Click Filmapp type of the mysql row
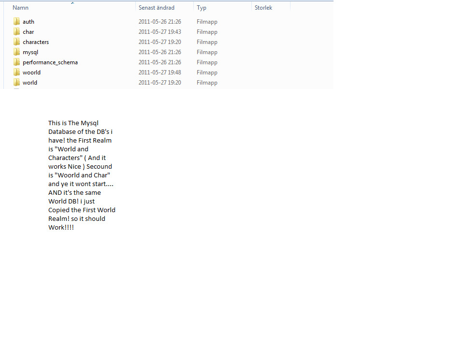Image resolution: width=464 pixels, height=348 pixels. [207, 52]
